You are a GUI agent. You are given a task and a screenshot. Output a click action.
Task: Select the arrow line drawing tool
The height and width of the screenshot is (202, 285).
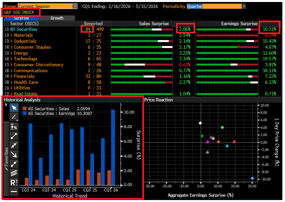pos(14,154)
